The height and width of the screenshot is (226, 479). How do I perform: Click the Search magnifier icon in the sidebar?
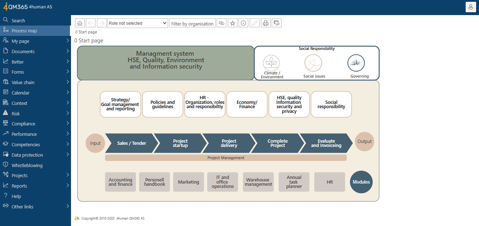(5, 20)
